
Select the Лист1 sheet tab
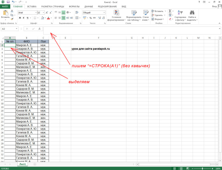[23, 164]
